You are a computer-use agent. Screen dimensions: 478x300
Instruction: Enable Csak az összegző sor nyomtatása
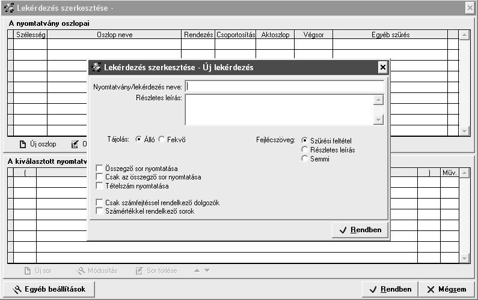coord(99,177)
